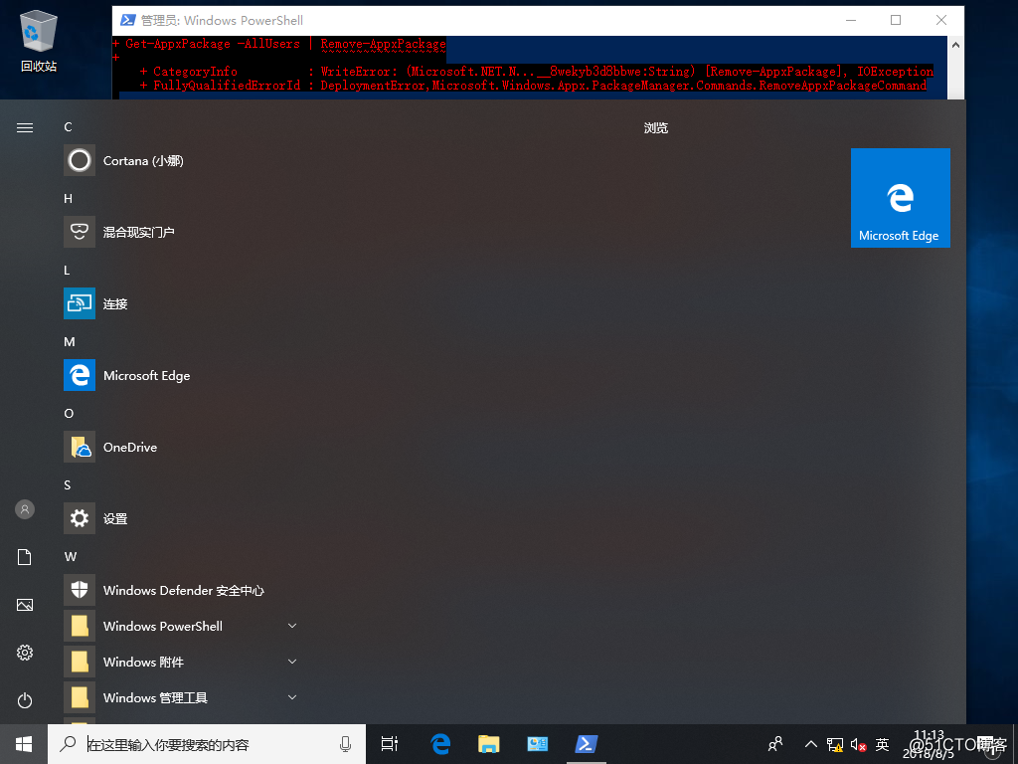Click the letter S section header
This screenshot has width=1018, height=764.
pos(68,484)
